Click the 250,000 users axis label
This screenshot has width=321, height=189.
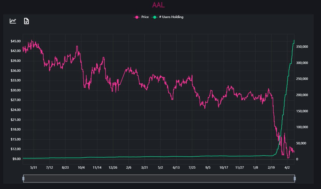pos(303,79)
